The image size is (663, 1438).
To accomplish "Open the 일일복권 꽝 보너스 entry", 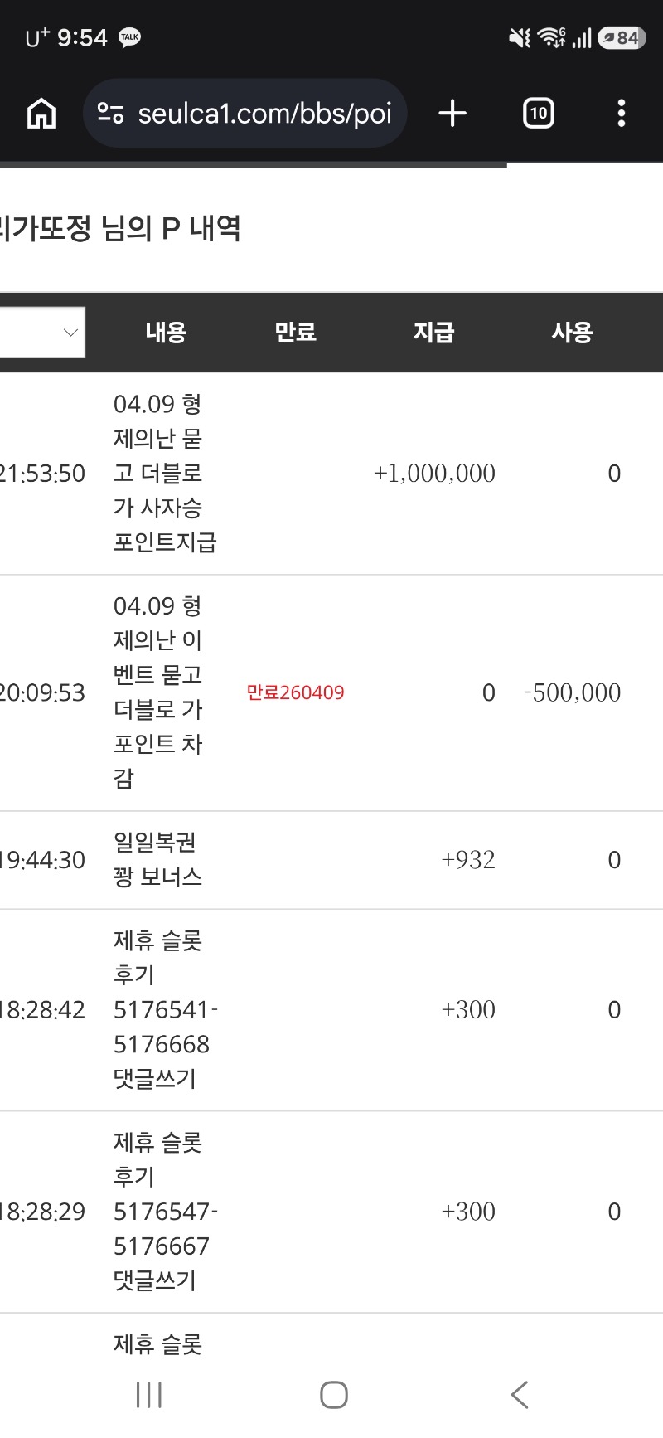I will [x=157, y=860].
